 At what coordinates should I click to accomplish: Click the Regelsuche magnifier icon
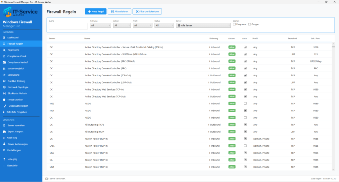(4, 50)
